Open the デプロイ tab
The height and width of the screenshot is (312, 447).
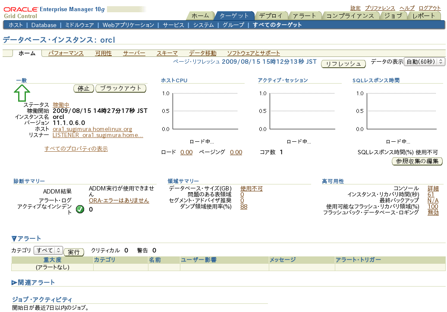click(x=271, y=16)
